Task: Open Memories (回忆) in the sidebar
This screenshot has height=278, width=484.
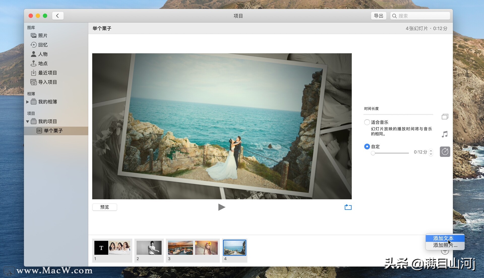Action: pos(43,45)
